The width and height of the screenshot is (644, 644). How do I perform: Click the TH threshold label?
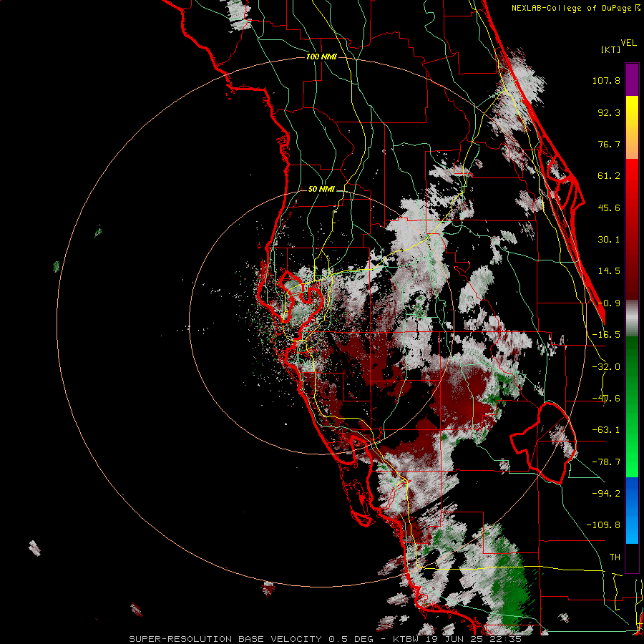[x=615, y=557]
